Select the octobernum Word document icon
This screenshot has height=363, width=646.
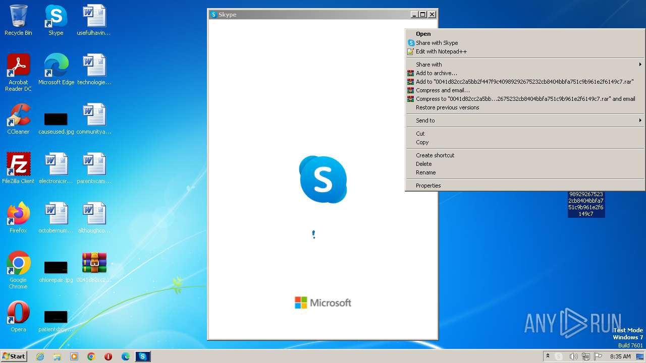(56, 218)
